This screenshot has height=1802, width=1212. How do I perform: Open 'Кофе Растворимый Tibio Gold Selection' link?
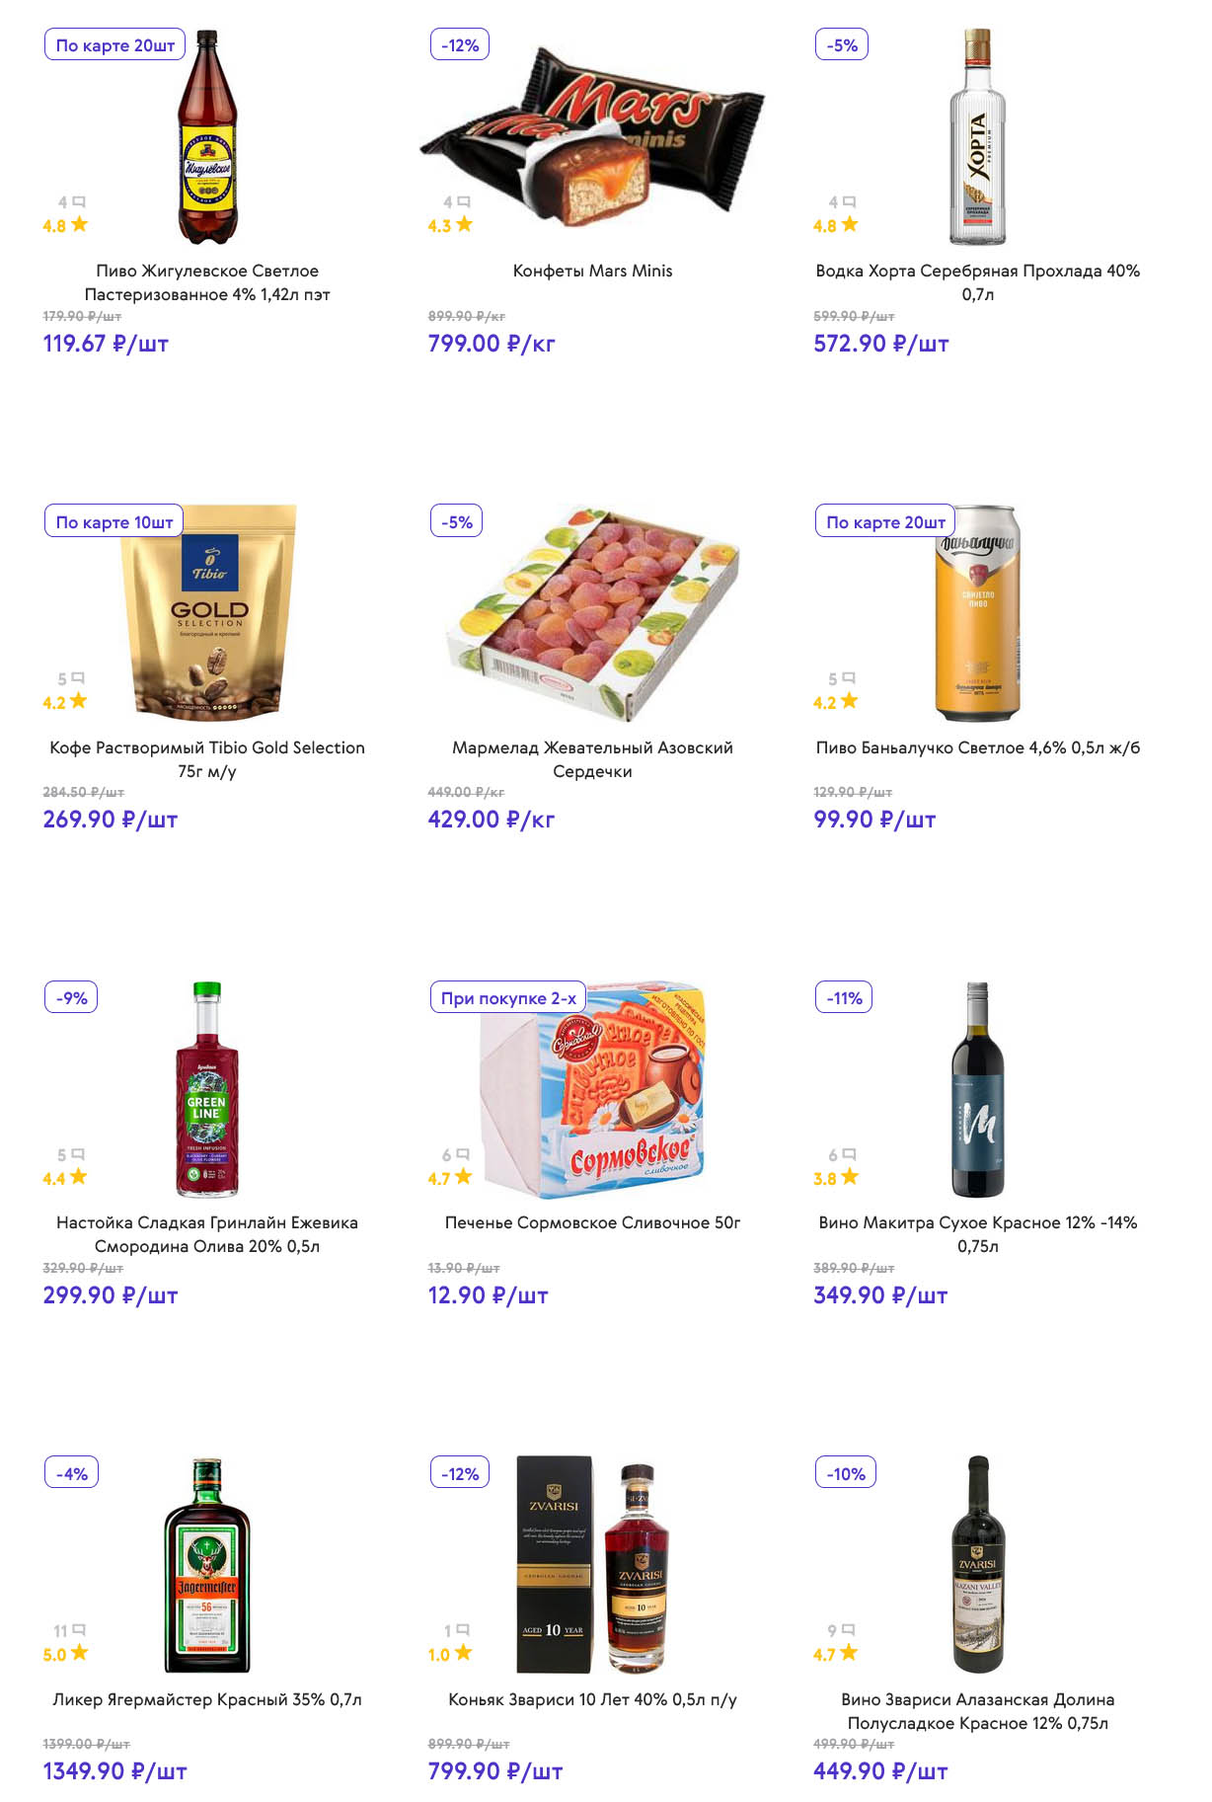coord(207,759)
